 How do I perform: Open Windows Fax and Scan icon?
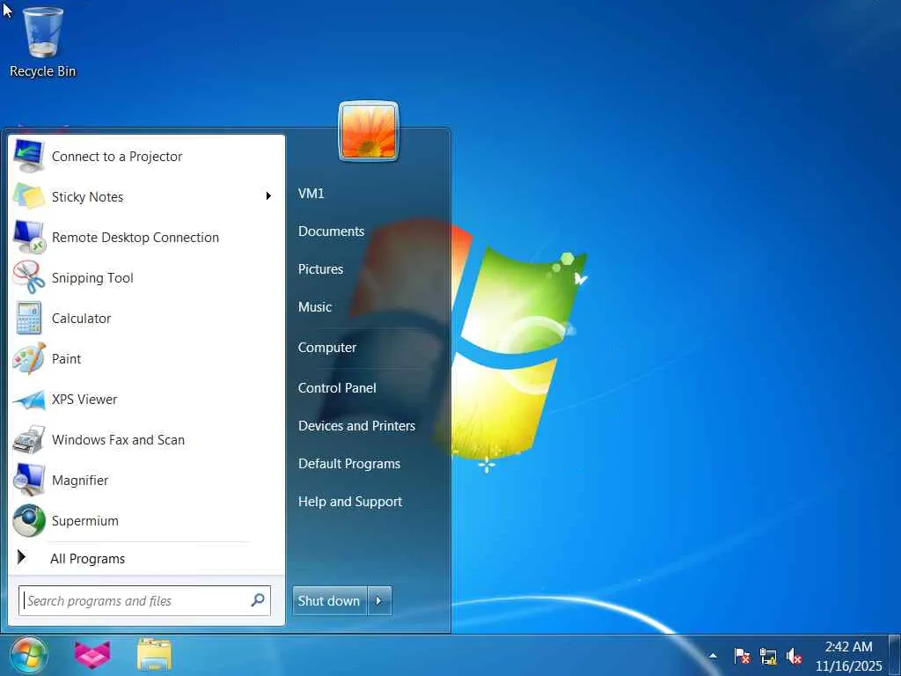point(29,440)
